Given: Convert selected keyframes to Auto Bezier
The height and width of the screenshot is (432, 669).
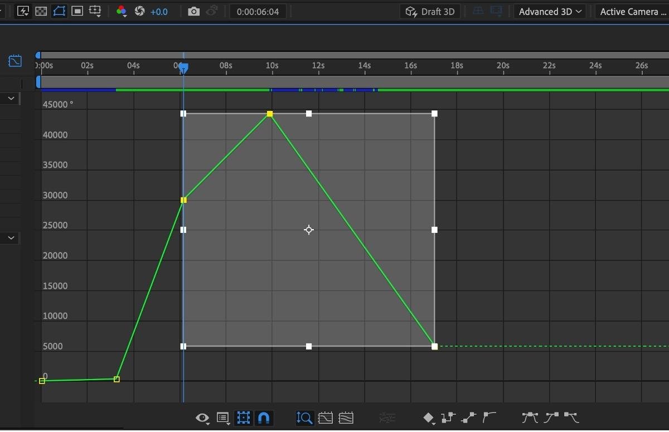Looking at the screenshot, I should pyautogui.click(x=489, y=417).
